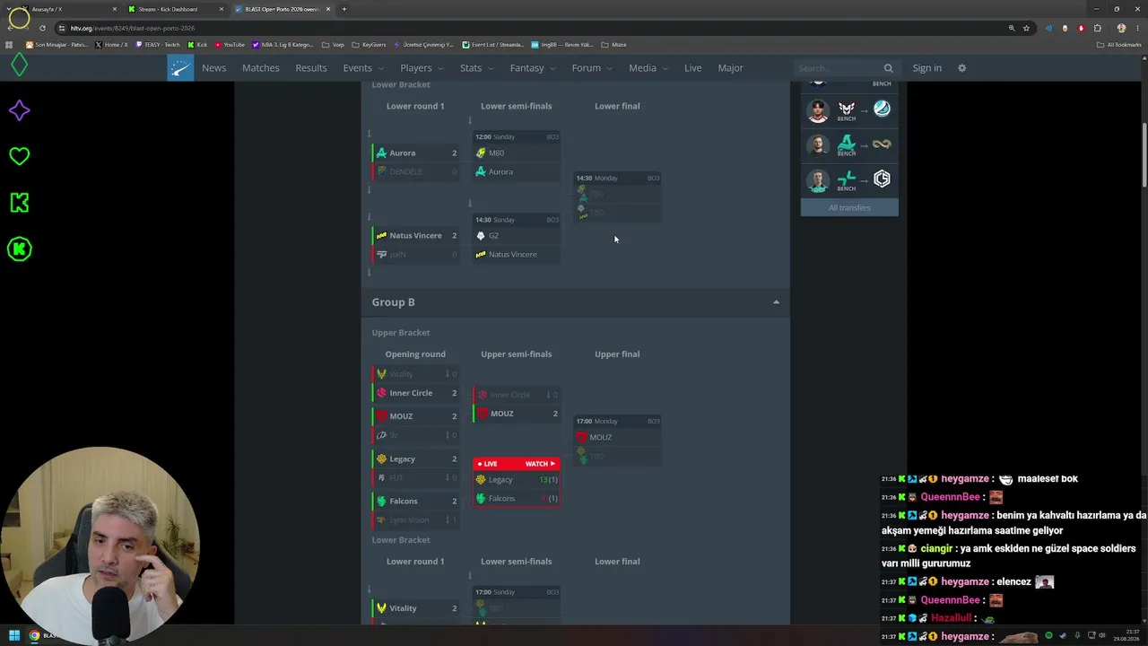The width and height of the screenshot is (1148, 646).
Task: Bookmark this page with the star icon
Action: click(1027, 28)
